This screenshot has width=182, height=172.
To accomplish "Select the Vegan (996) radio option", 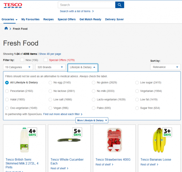I will 50,108.
